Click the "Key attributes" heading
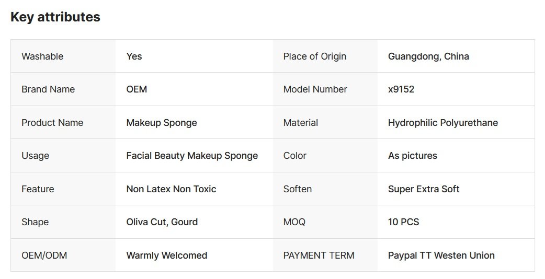This screenshot has height=279, width=545. pos(55,17)
